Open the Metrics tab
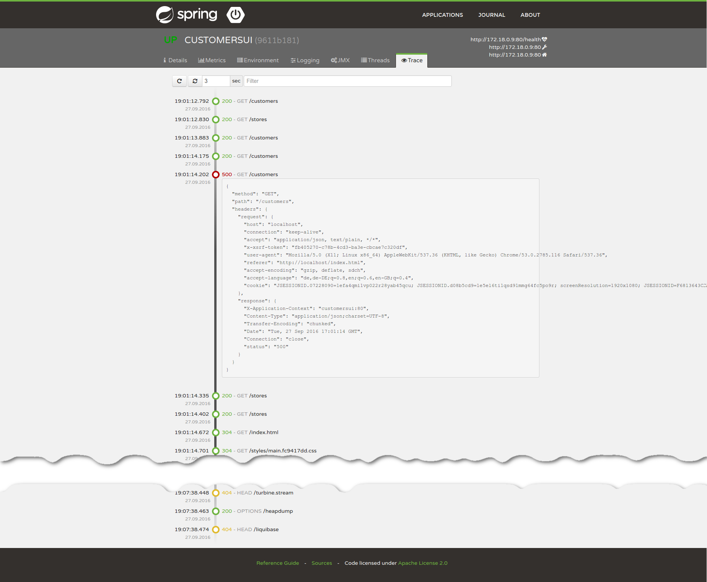The width and height of the screenshot is (707, 582). pyautogui.click(x=212, y=60)
